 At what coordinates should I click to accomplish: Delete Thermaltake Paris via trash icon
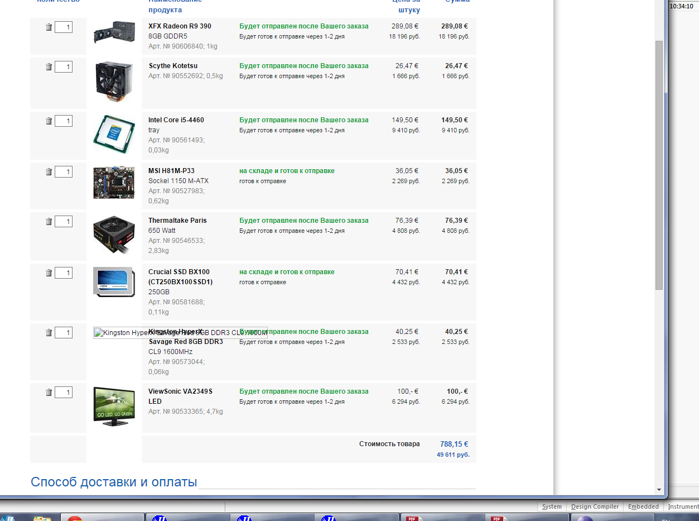(x=49, y=222)
